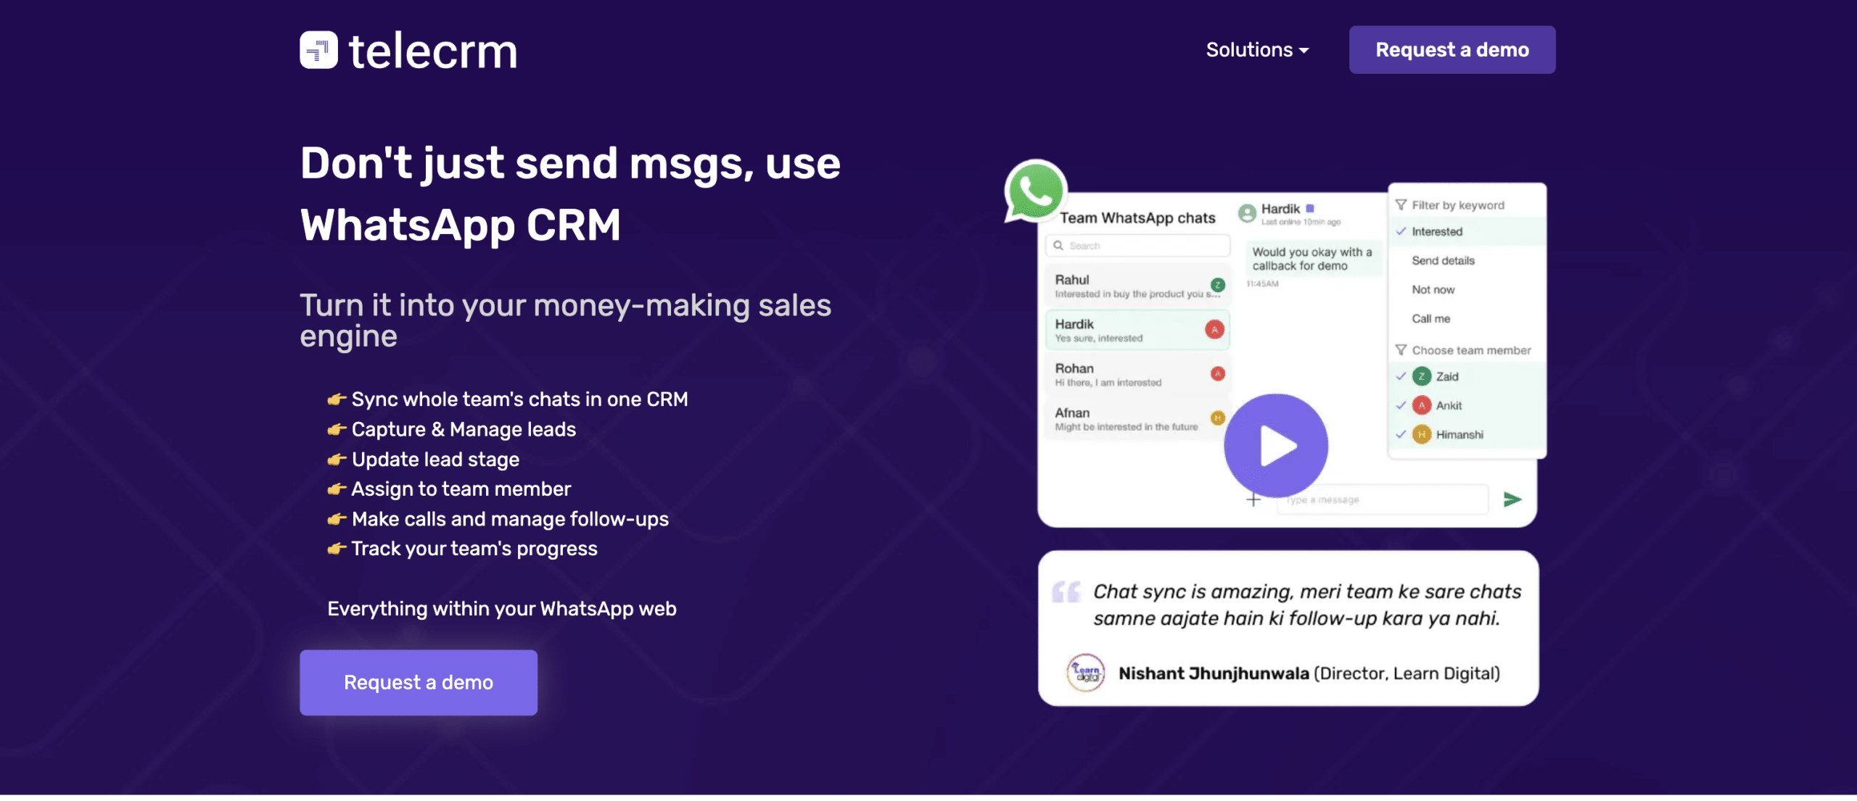Click the caret arrow beside Solutions
The height and width of the screenshot is (801, 1857).
(1304, 51)
